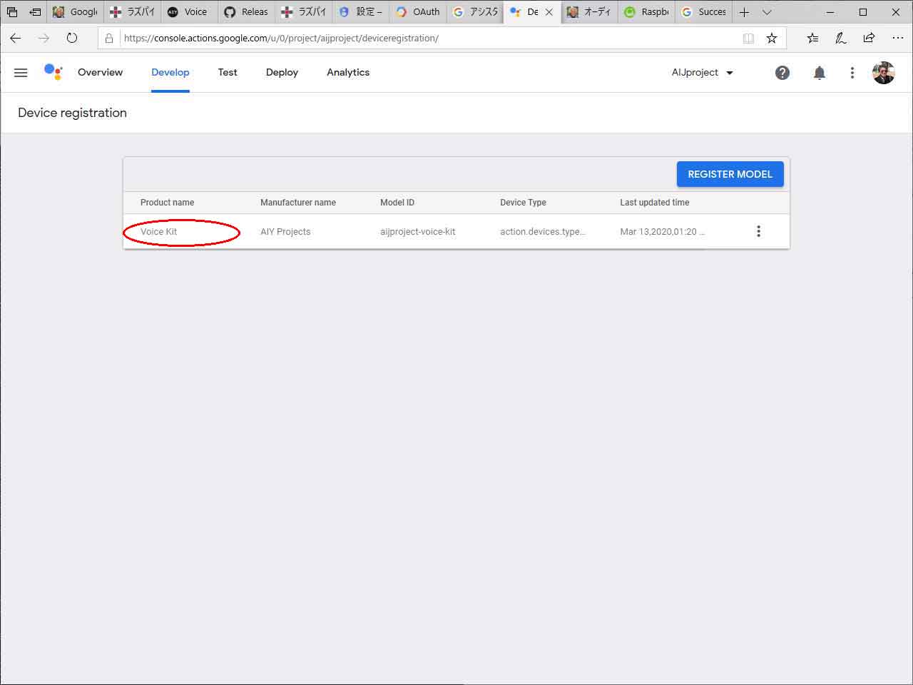Image resolution: width=913 pixels, height=685 pixels.
Task: Click the Manufacturer name column header
Action: tap(298, 203)
